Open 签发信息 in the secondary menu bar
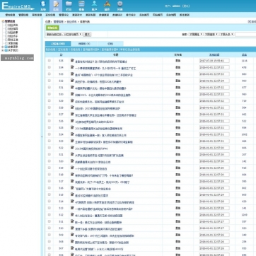Image resolution: width=256 pixels, height=256 pixels. pyautogui.click(x=50, y=15)
